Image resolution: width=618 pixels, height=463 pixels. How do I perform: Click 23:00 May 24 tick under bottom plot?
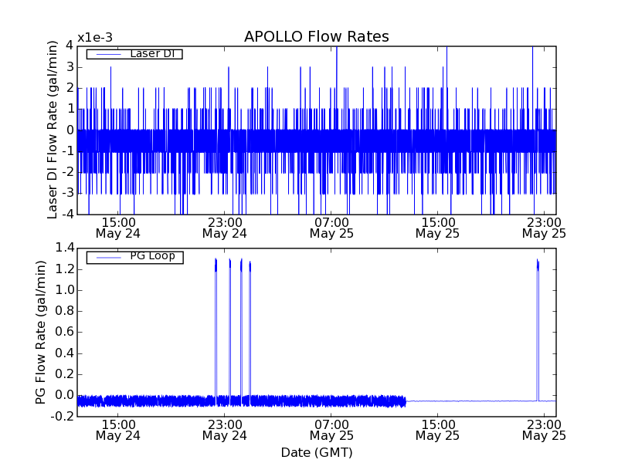(x=224, y=429)
